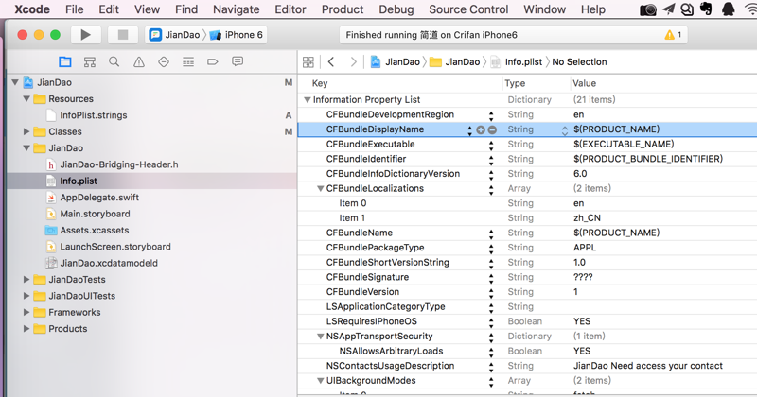Collapse the JianDao project root
Screen dimensions: 757x397
[15, 82]
